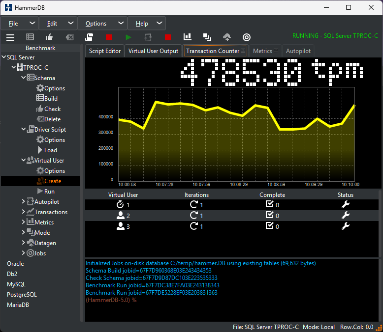The image size is (383, 332).
Task: Collapse the Schema tree node
Action: tap(24, 78)
